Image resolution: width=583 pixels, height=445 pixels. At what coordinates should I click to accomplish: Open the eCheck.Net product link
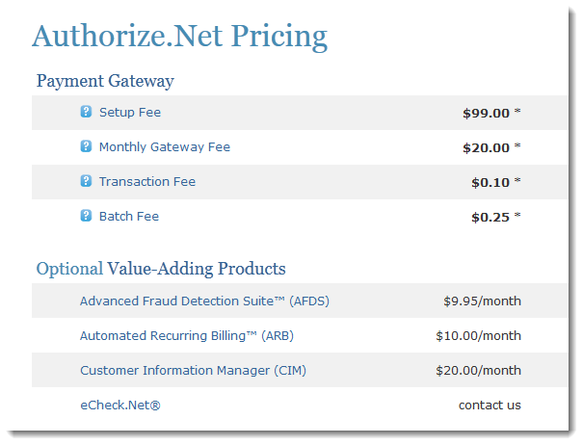point(120,405)
